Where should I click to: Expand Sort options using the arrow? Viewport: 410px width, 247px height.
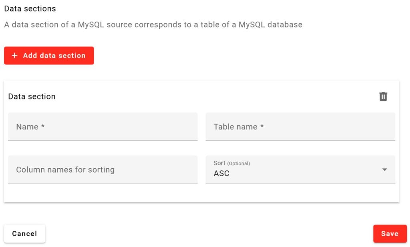(x=384, y=170)
